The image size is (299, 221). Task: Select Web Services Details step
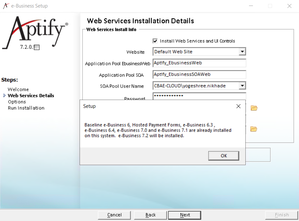(x=31, y=95)
